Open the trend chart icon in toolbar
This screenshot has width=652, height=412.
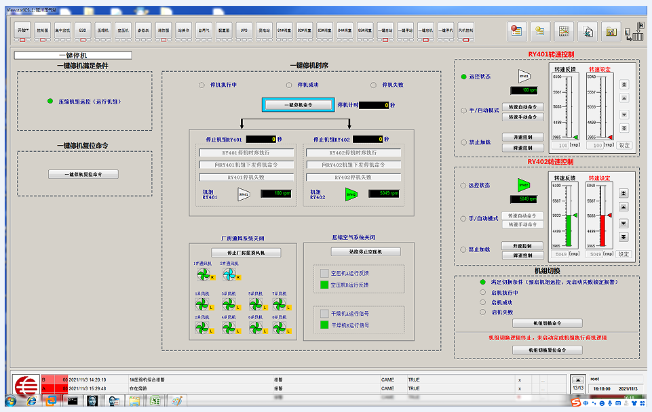[563, 30]
